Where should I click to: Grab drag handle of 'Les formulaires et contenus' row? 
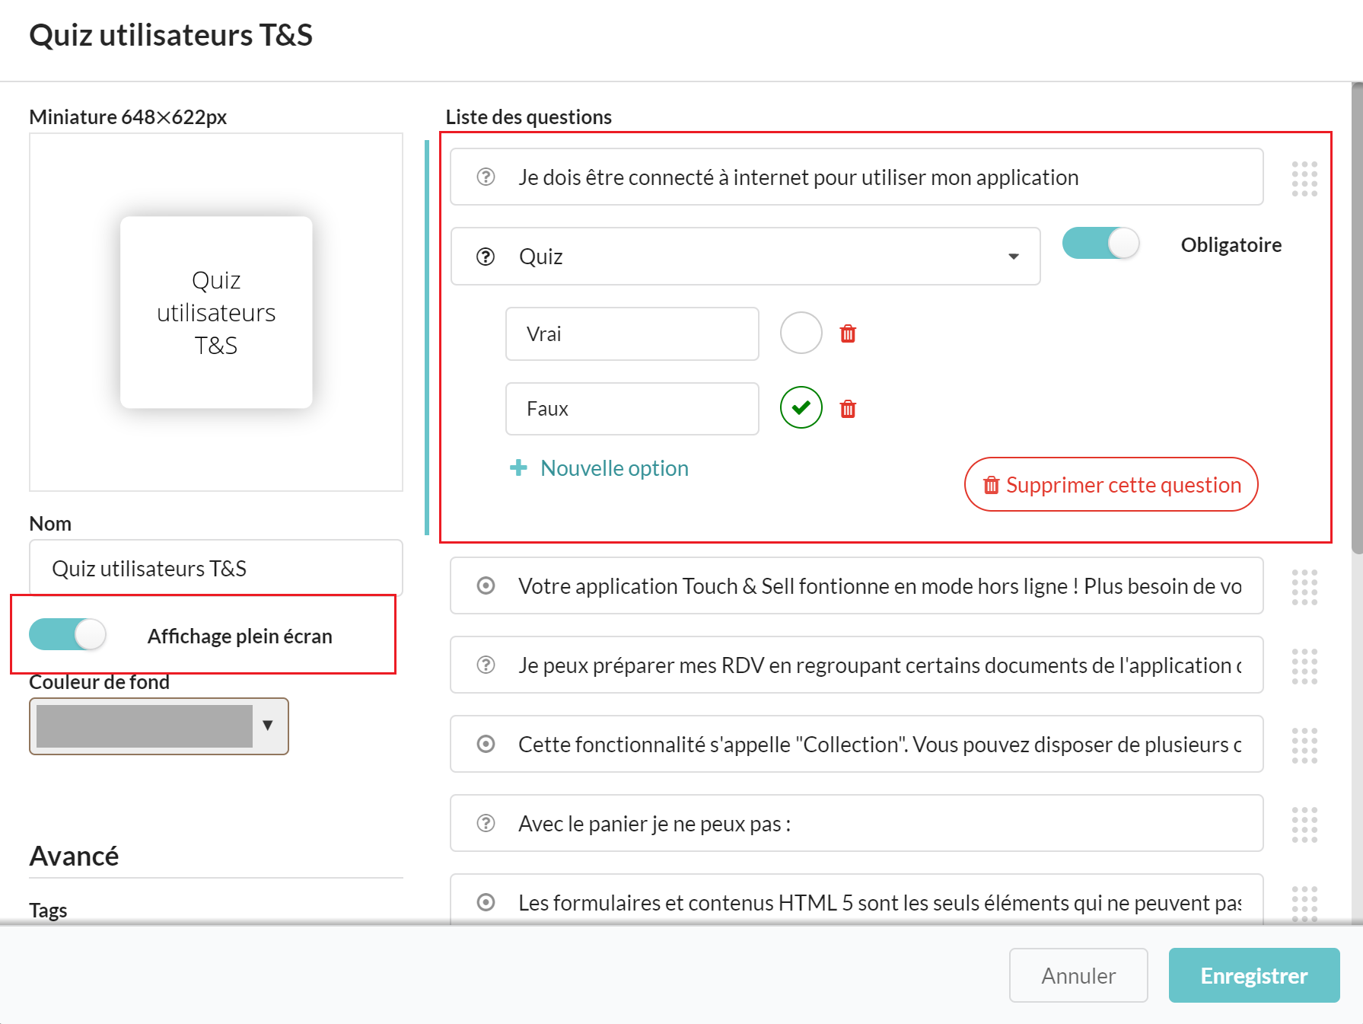[x=1304, y=904]
